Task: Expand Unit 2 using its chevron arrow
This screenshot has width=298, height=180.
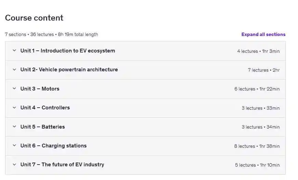Action: (x=14, y=70)
